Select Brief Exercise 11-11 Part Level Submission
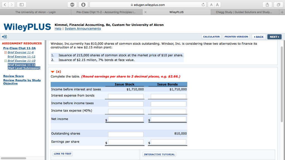The width and height of the screenshot is (285, 160). tap(24, 66)
